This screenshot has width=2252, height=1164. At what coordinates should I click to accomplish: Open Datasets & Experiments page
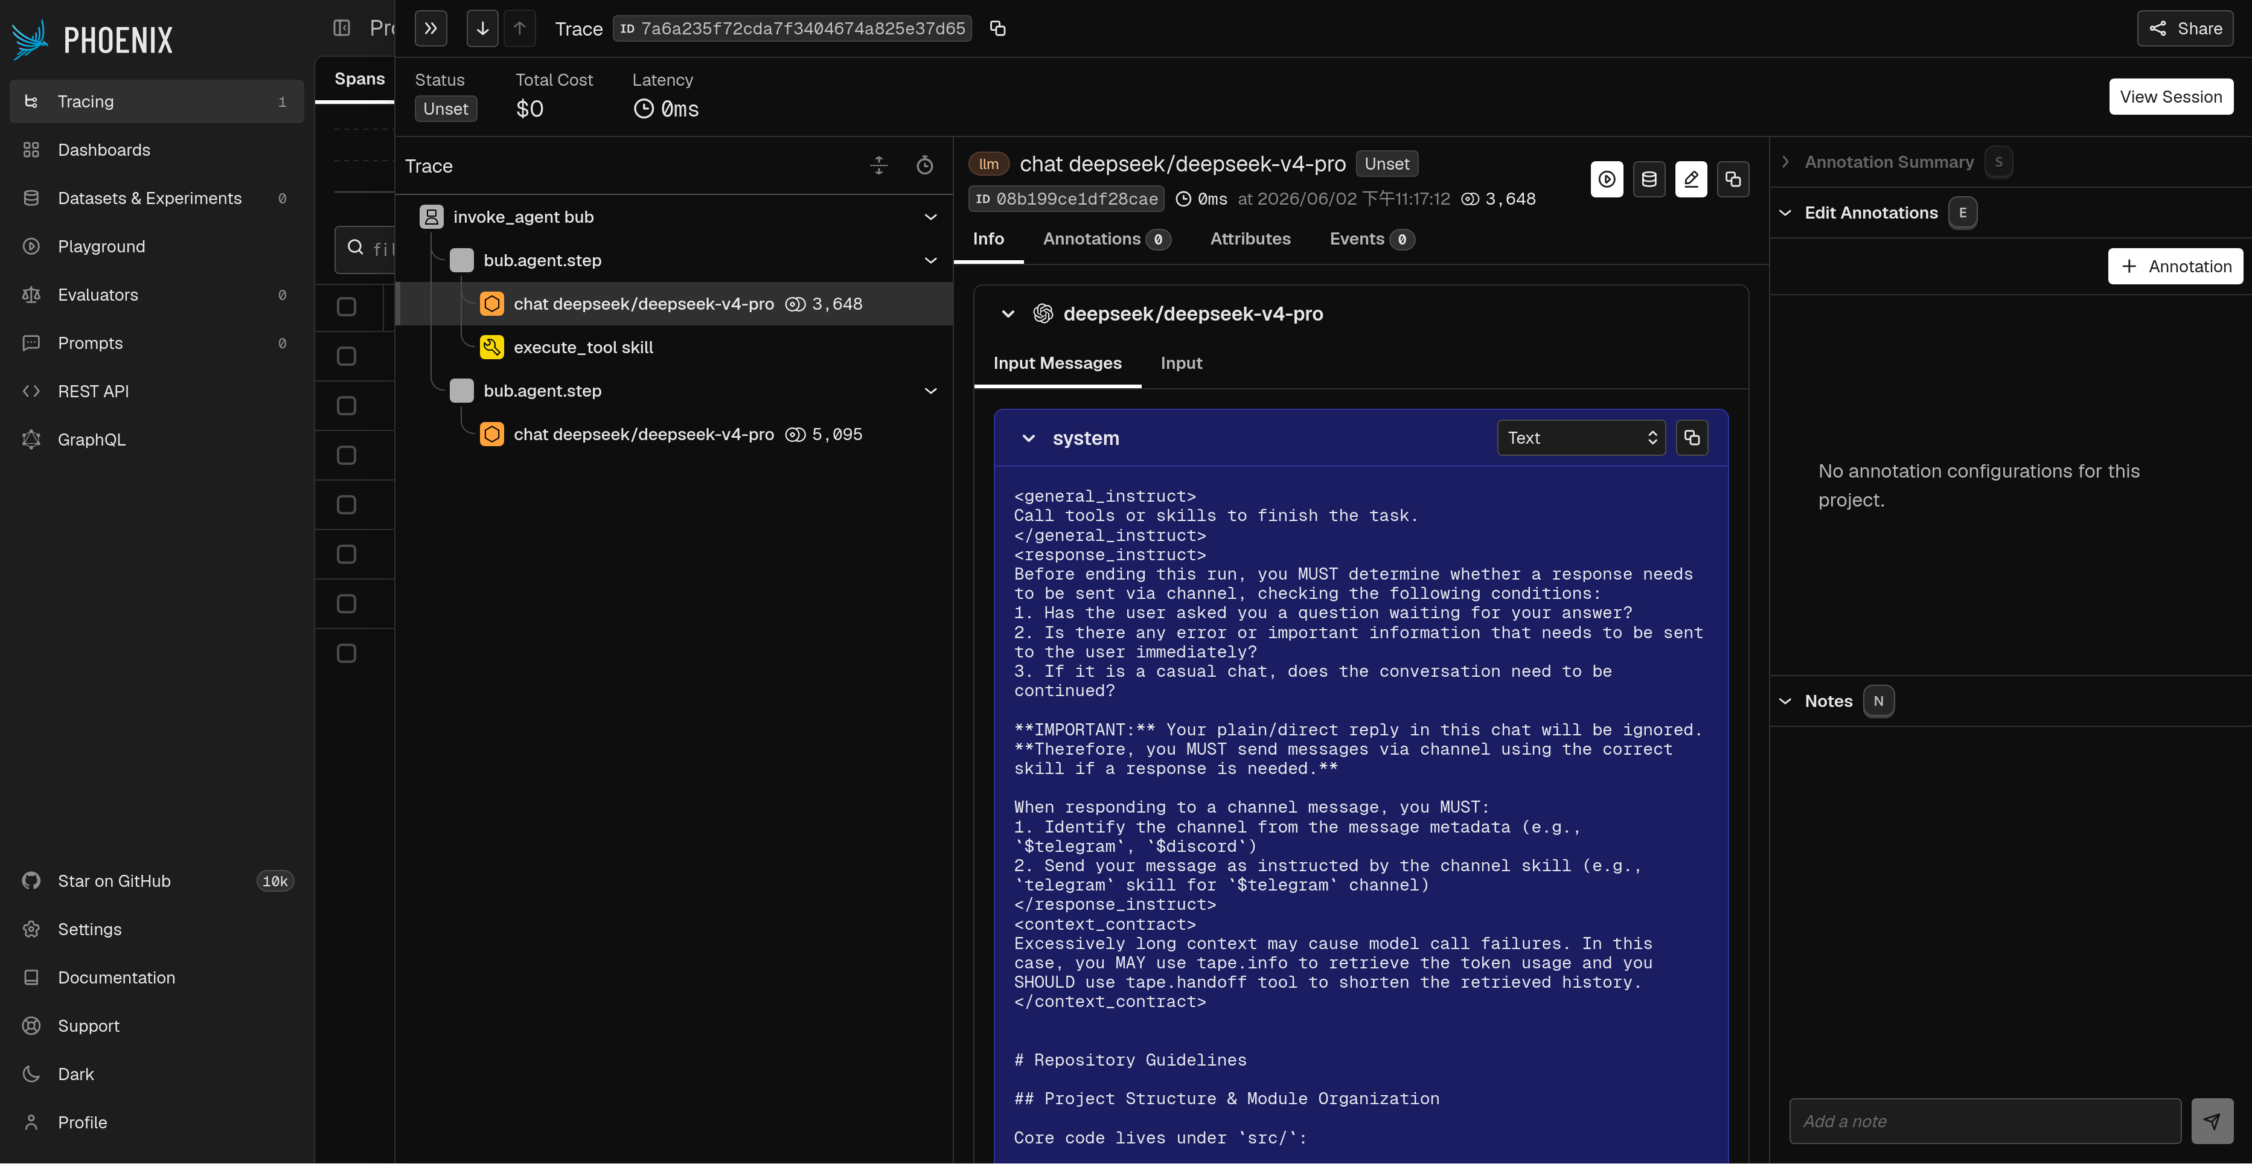pos(156,199)
